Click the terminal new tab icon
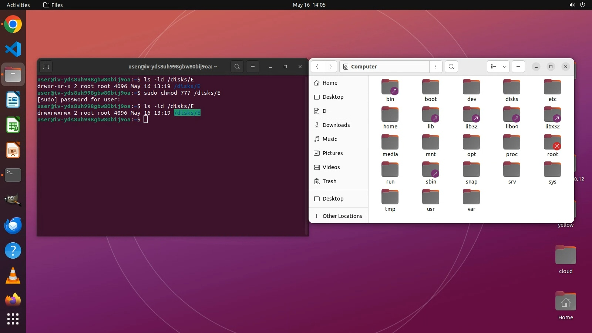 tap(46, 67)
